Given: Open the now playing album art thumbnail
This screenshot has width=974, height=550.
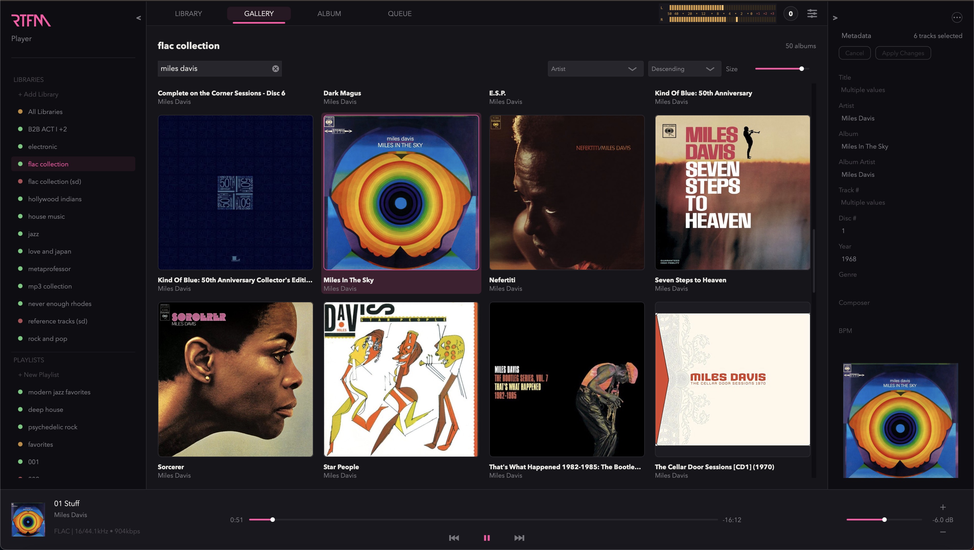Looking at the screenshot, I should pos(28,519).
